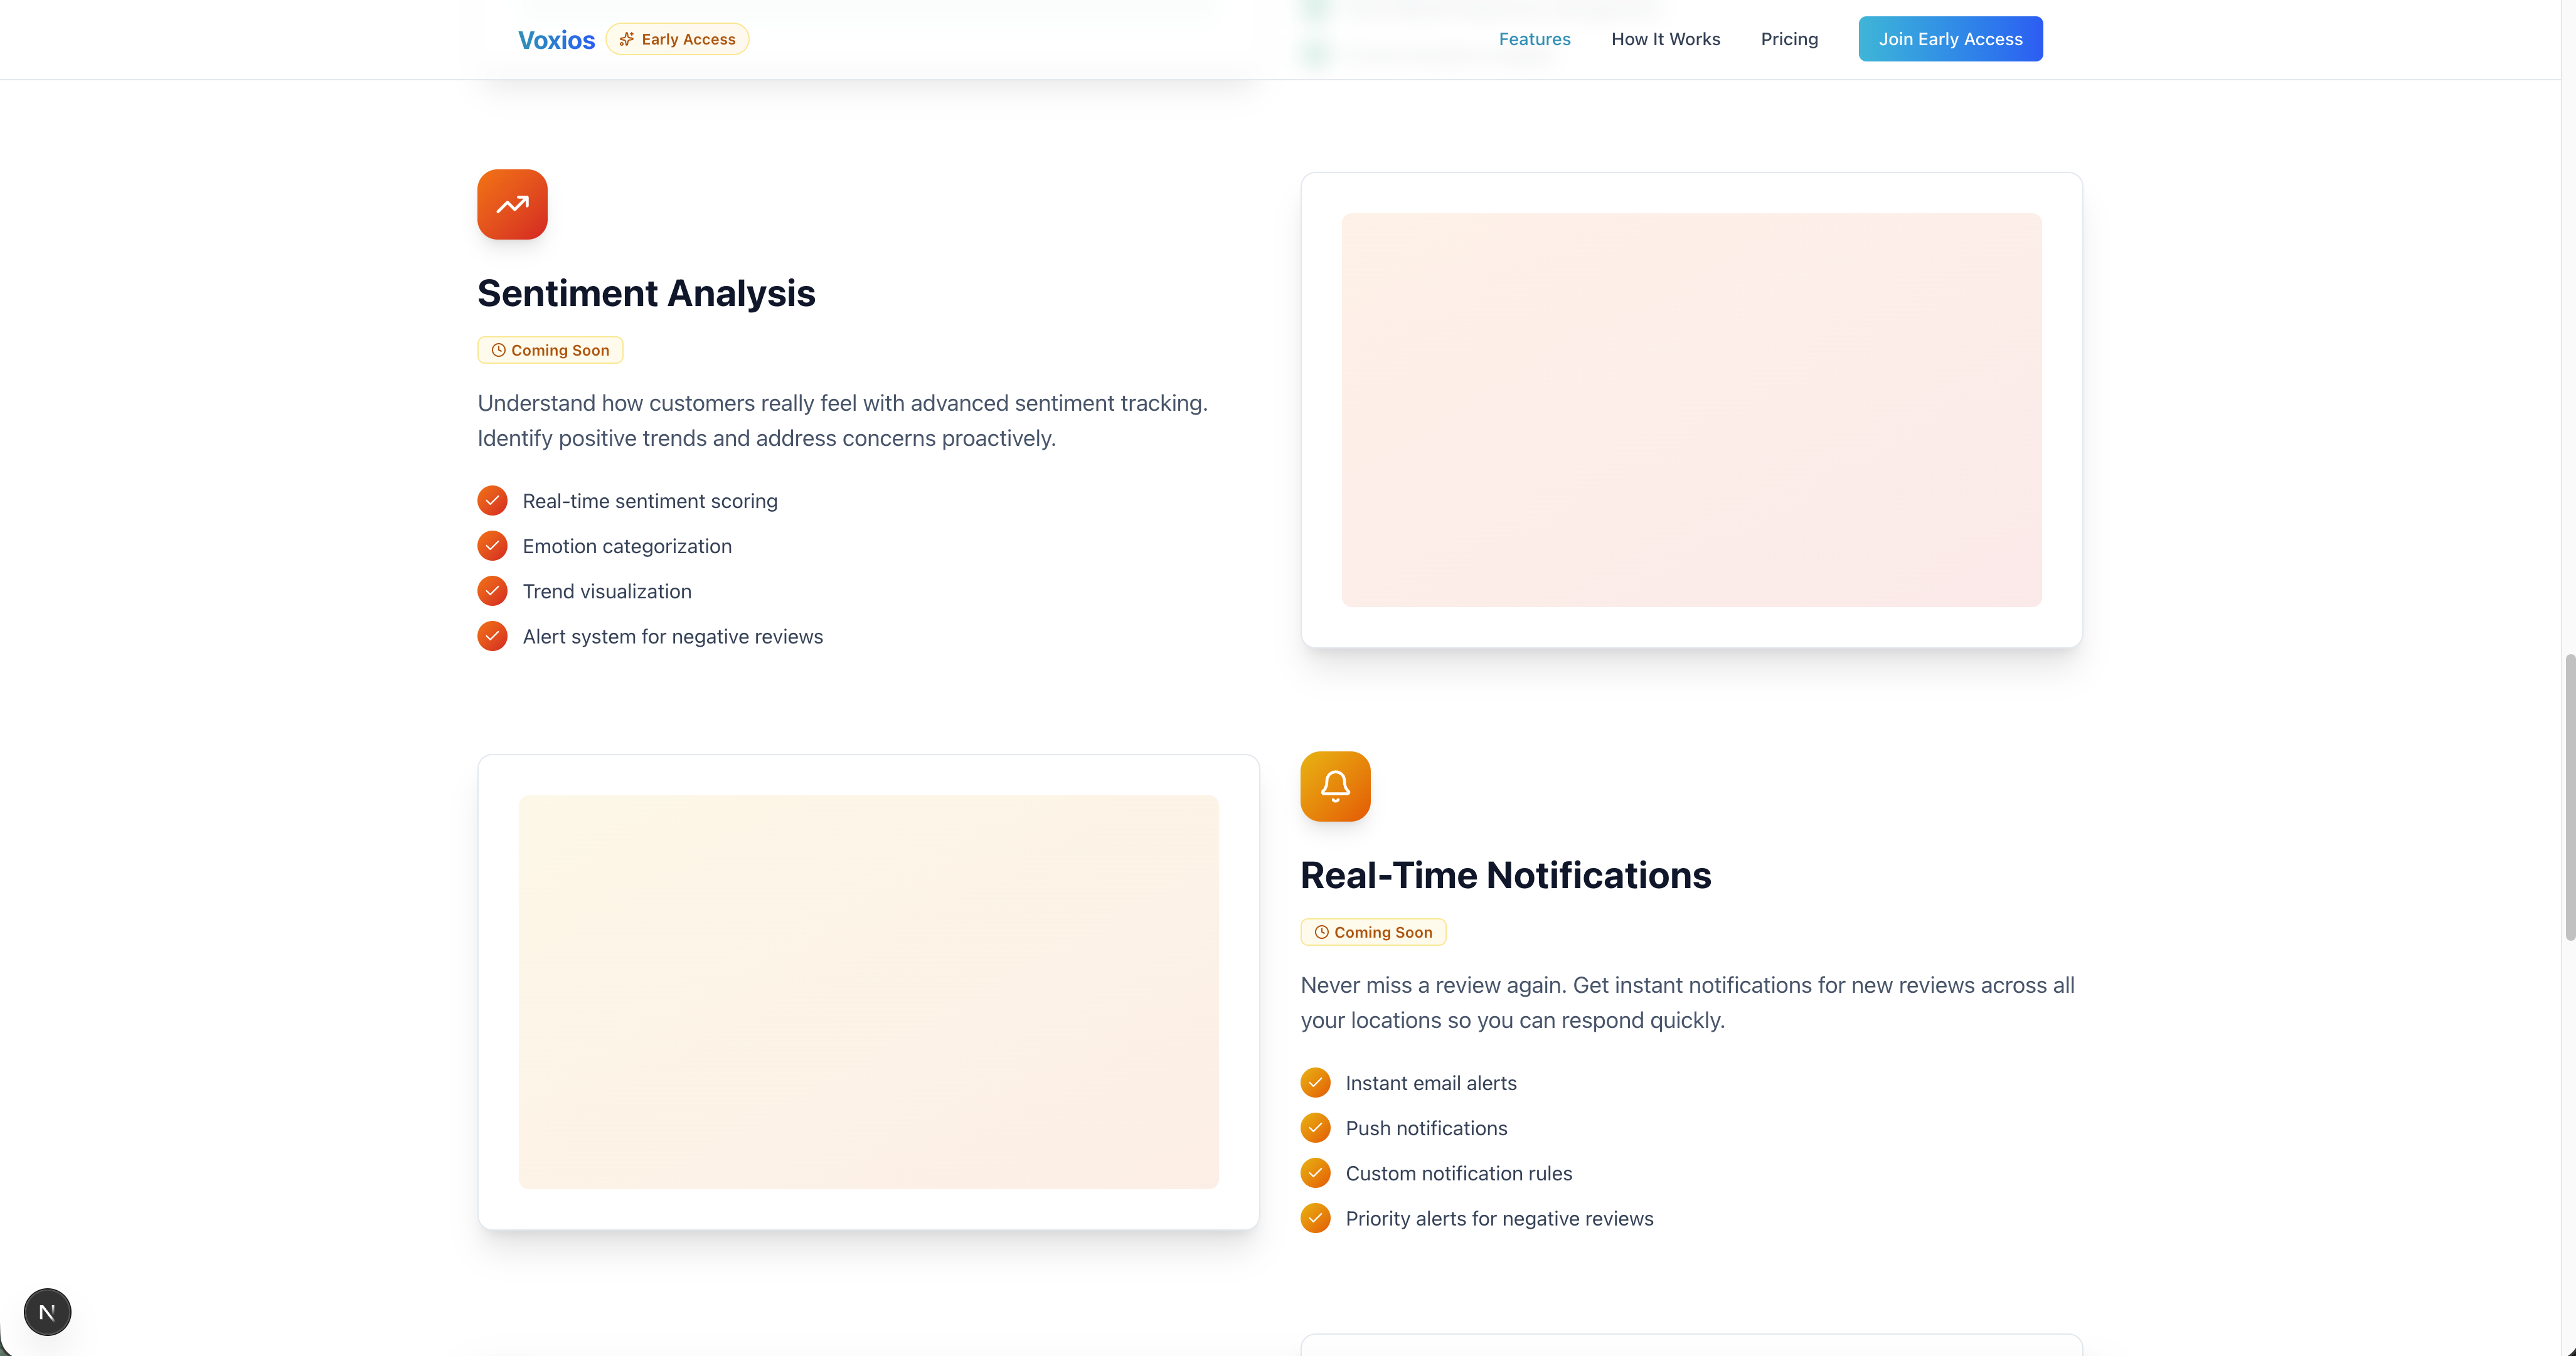The image size is (2576, 1356).
Task: Click the Real-Time Notifications preview image
Action: [868, 992]
